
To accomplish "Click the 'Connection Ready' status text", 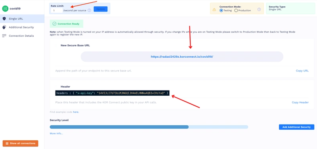I will pyautogui.click(x=69, y=24).
